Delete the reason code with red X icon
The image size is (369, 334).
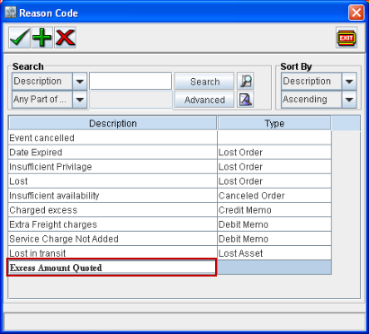coord(65,38)
